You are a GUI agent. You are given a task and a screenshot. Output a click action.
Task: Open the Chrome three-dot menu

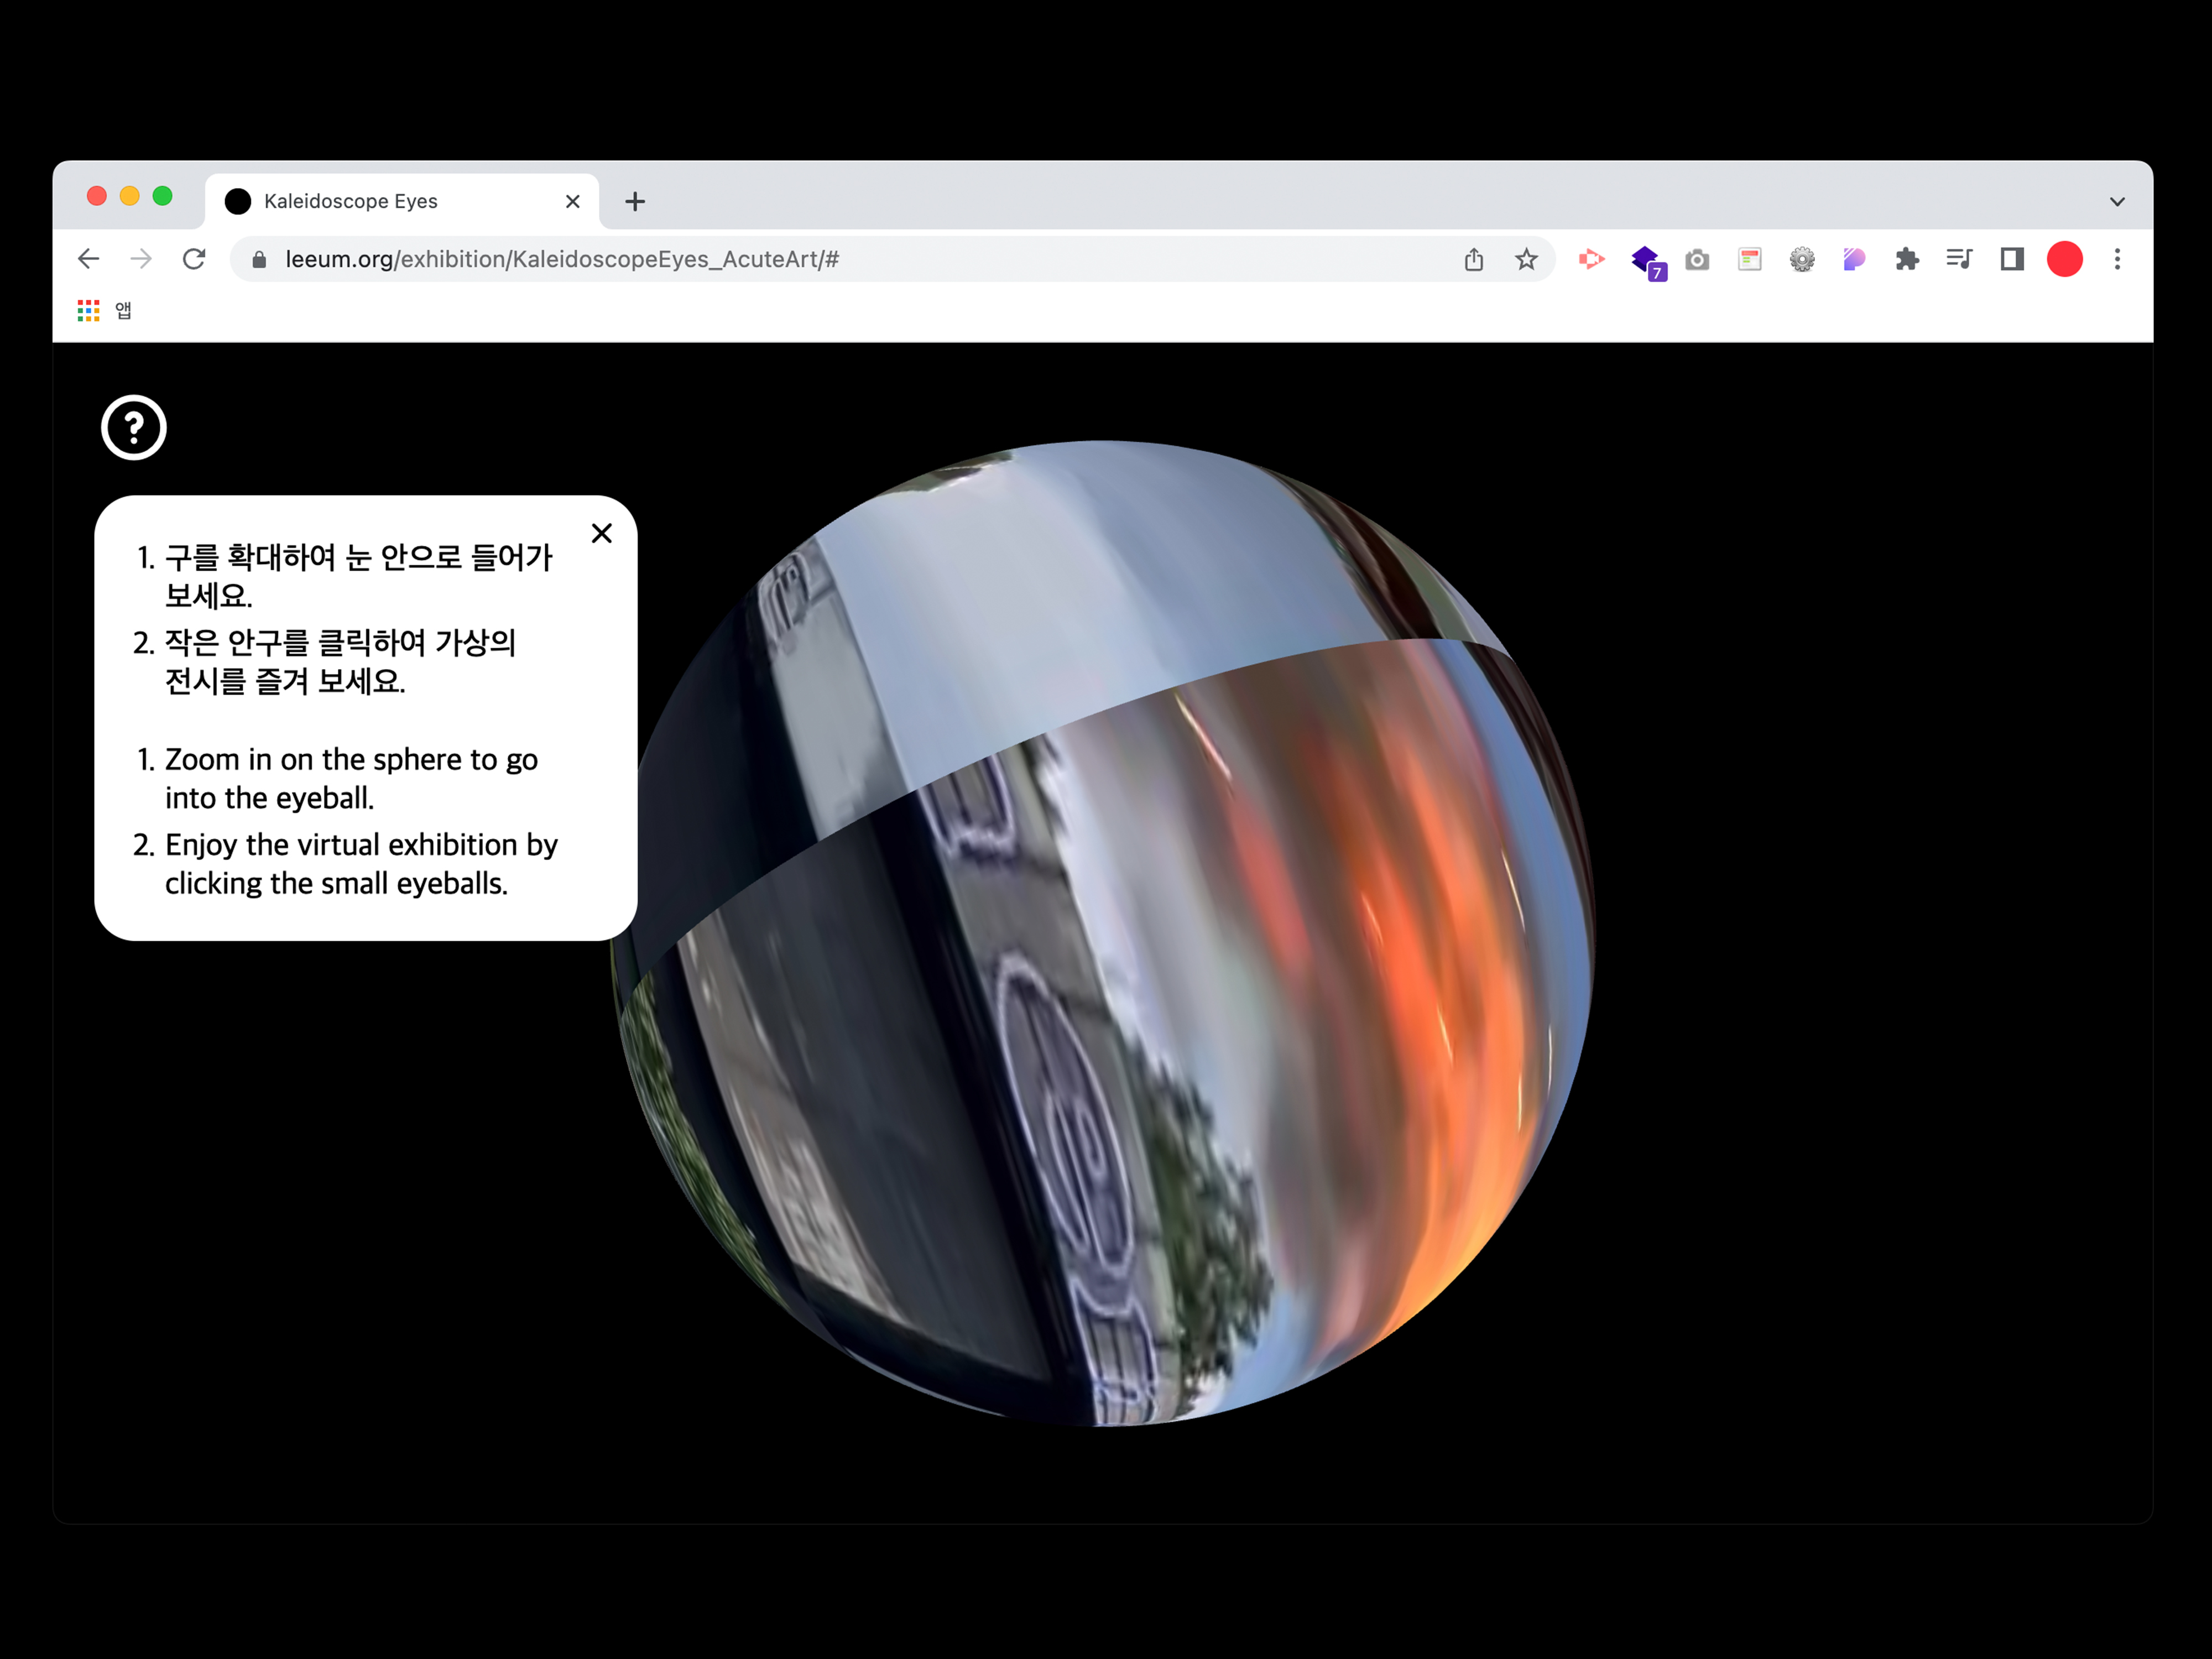point(2116,260)
